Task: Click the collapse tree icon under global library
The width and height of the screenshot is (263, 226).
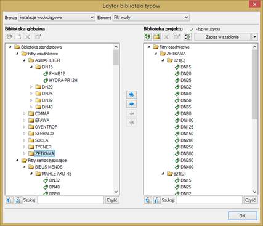Action: coord(18,200)
